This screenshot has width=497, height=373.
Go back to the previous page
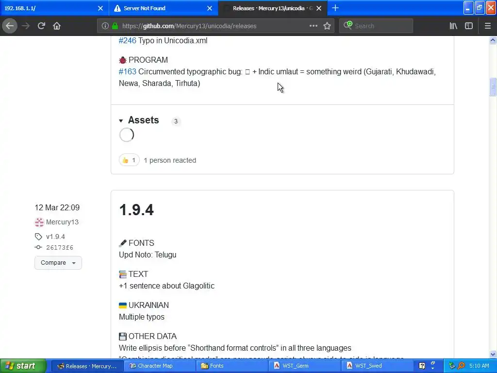pyautogui.click(x=10, y=26)
